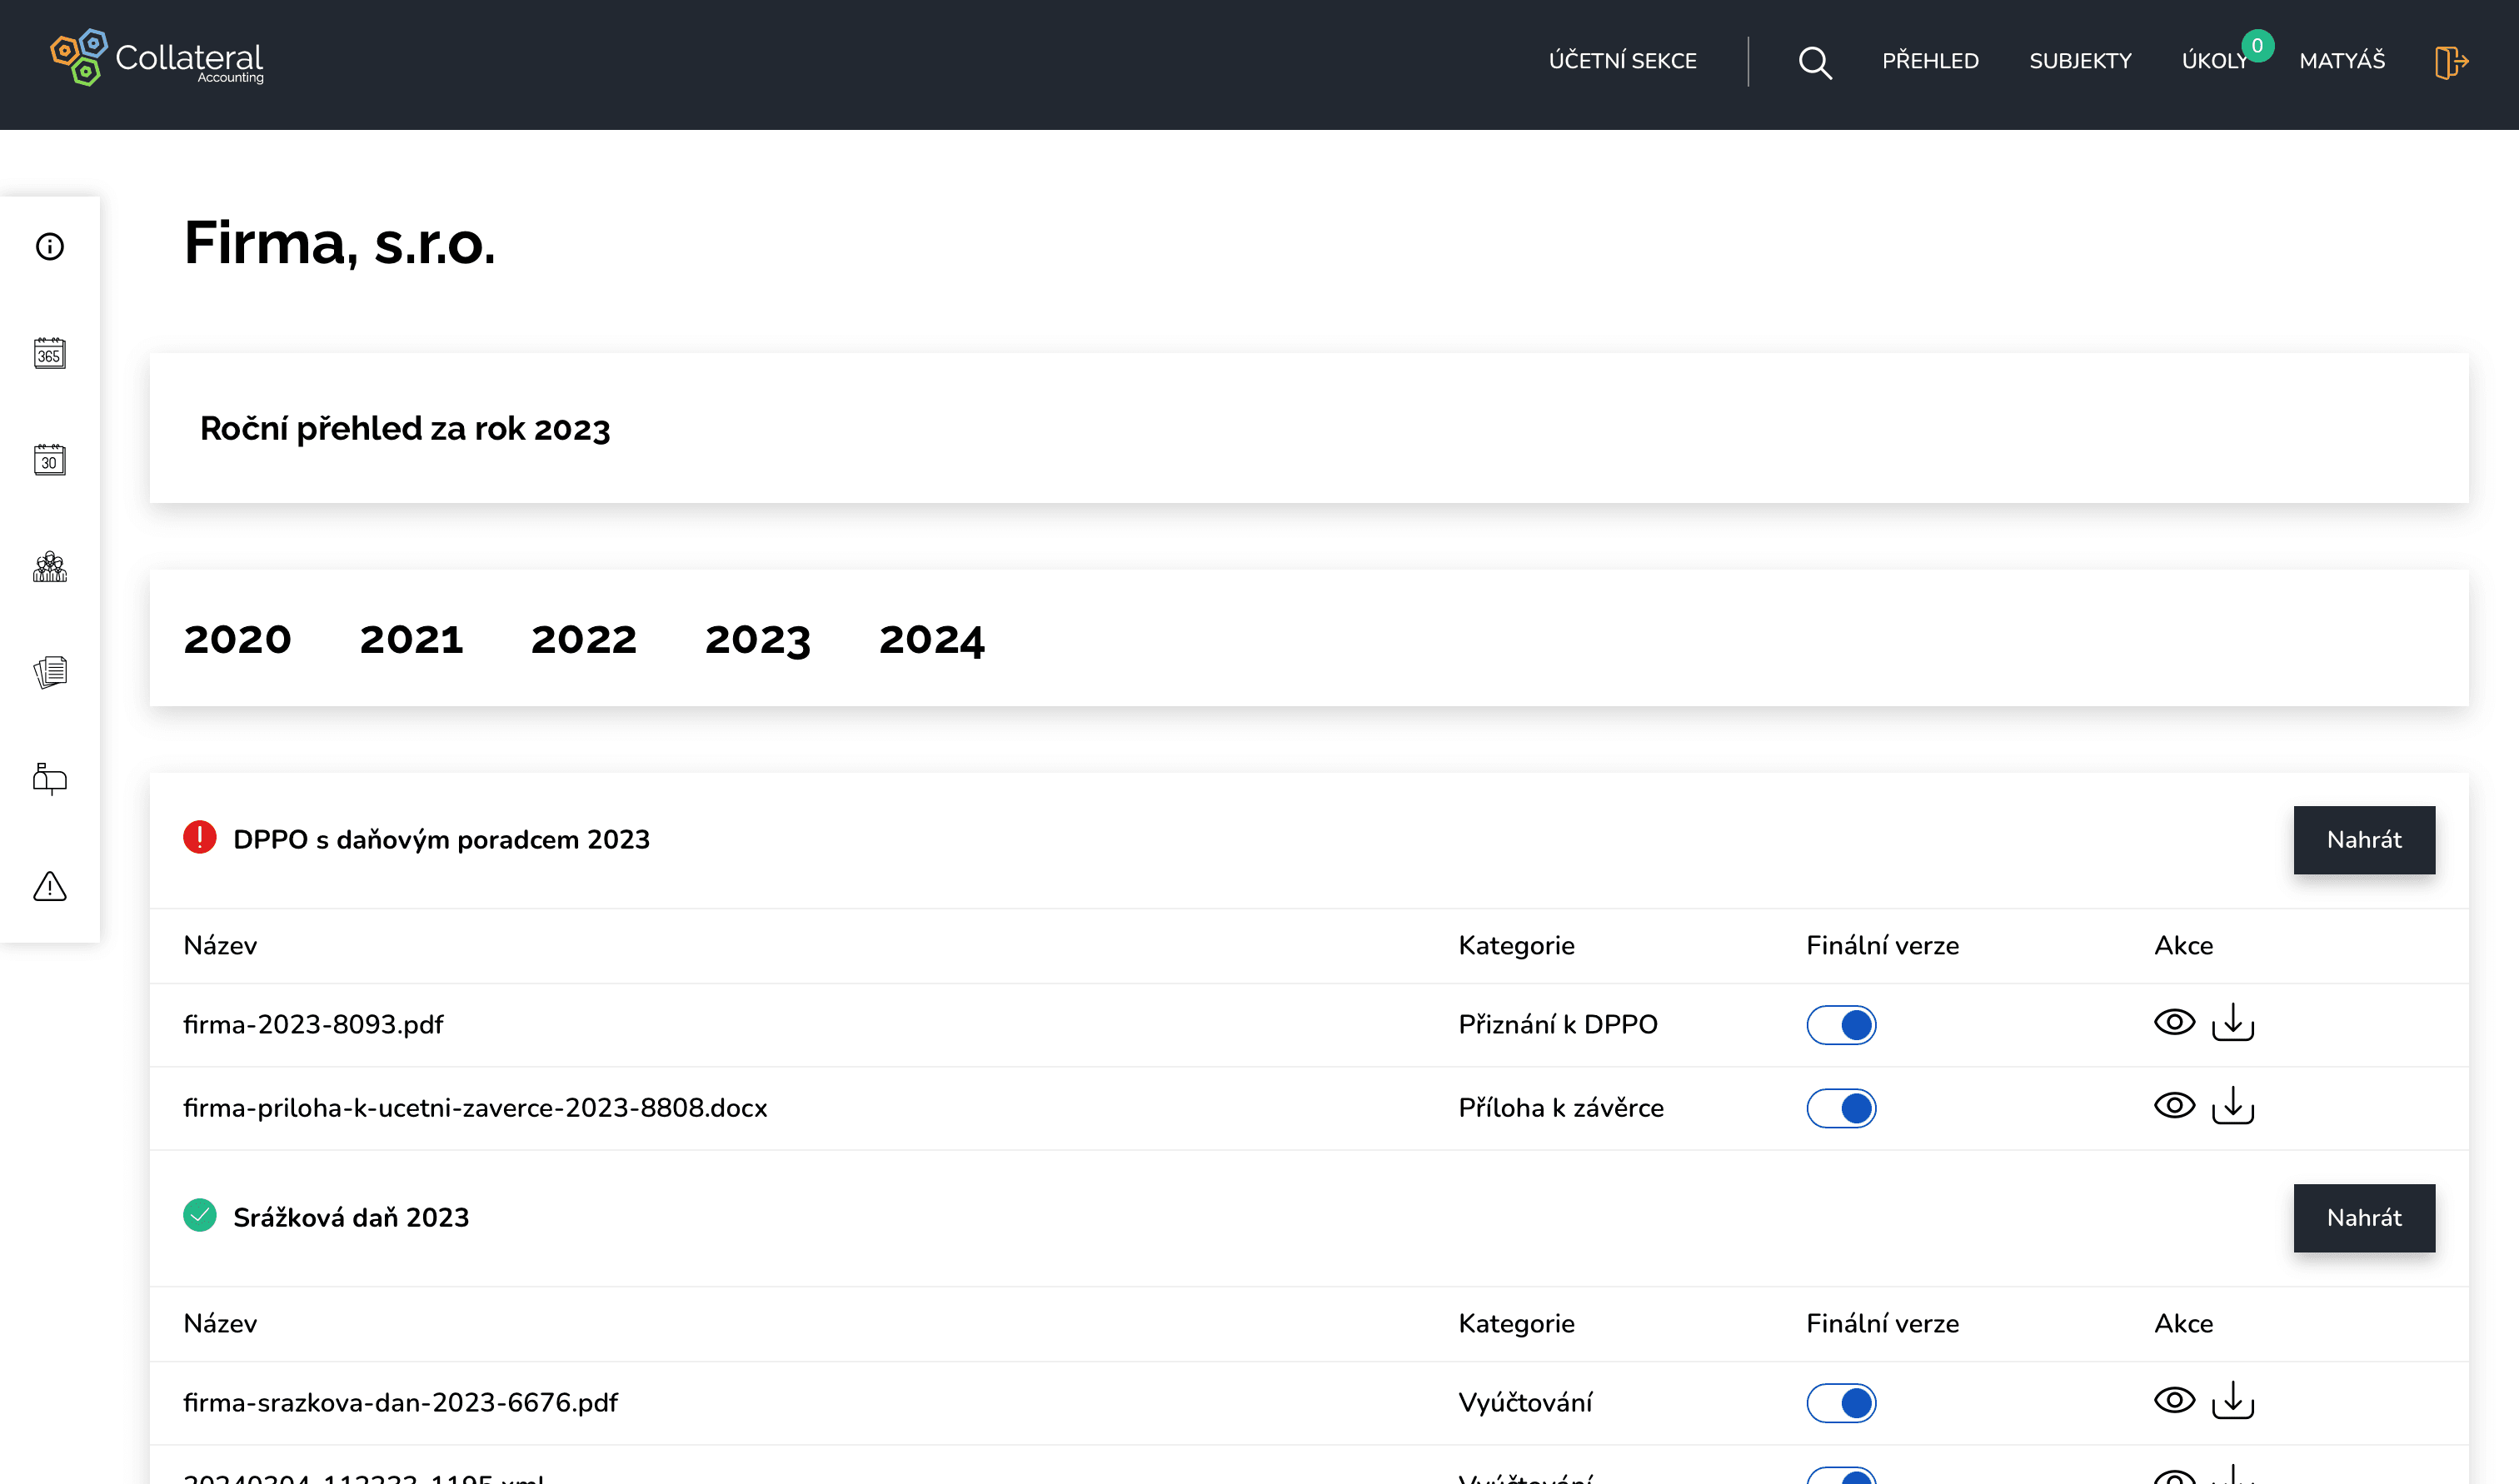Open the 30-day monthly calendar sidebar icon
The image size is (2519, 1484).
(x=50, y=460)
